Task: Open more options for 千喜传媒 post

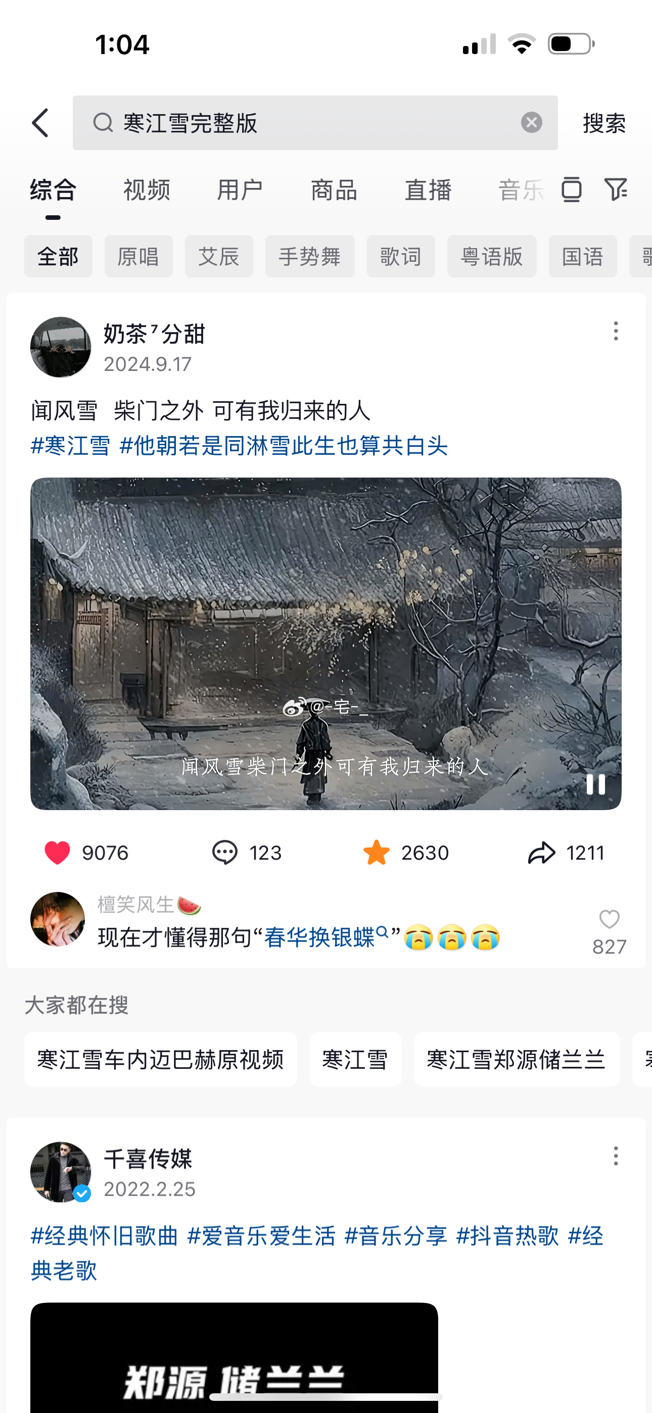Action: pyautogui.click(x=616, y=1156)
